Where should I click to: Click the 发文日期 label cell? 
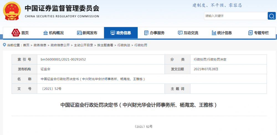tap(177, 69)
